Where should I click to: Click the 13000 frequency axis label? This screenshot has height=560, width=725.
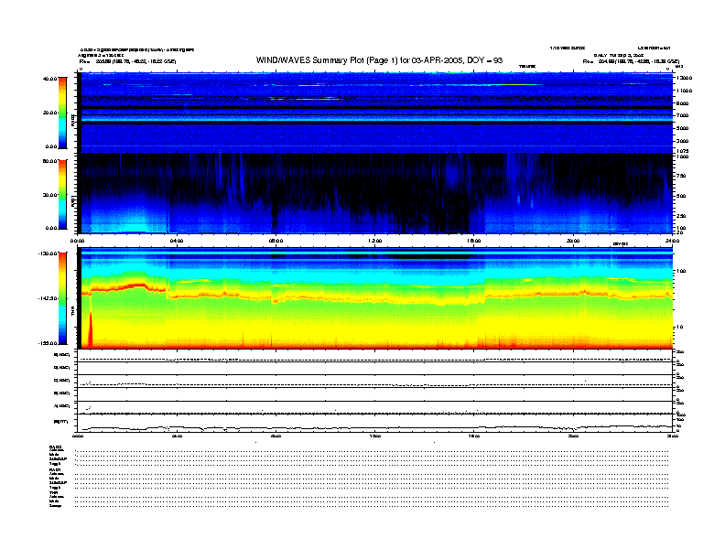[685, 78]
